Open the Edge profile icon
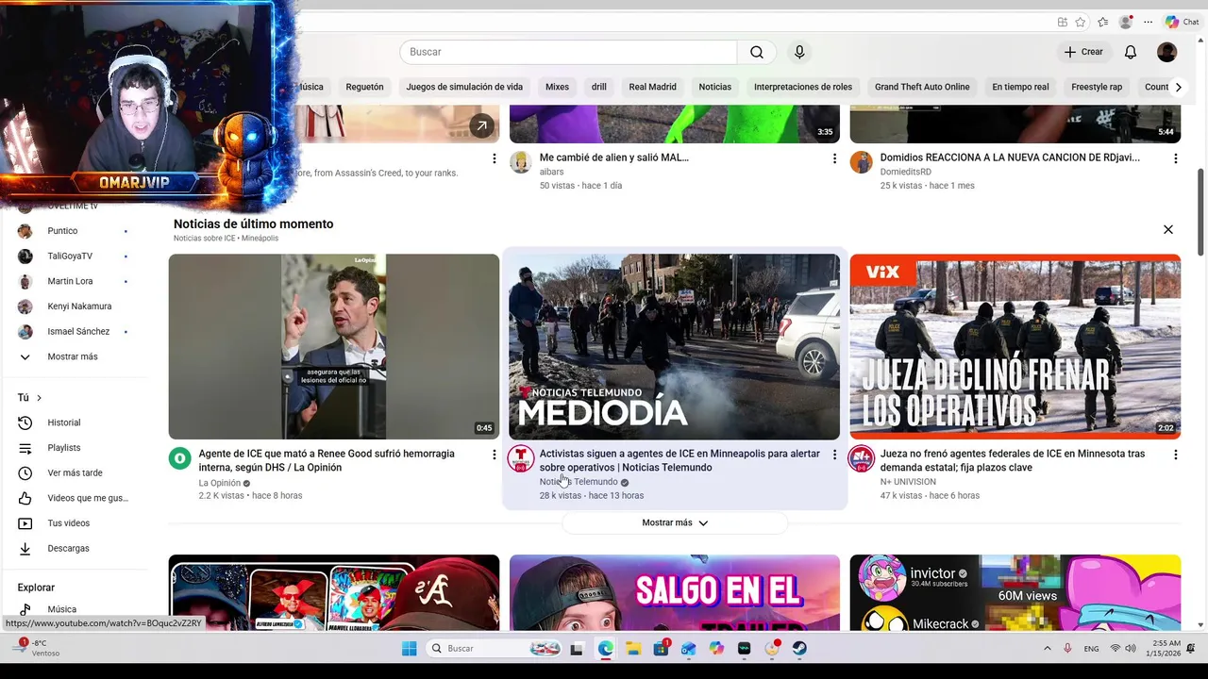 tap(1125, 22)
